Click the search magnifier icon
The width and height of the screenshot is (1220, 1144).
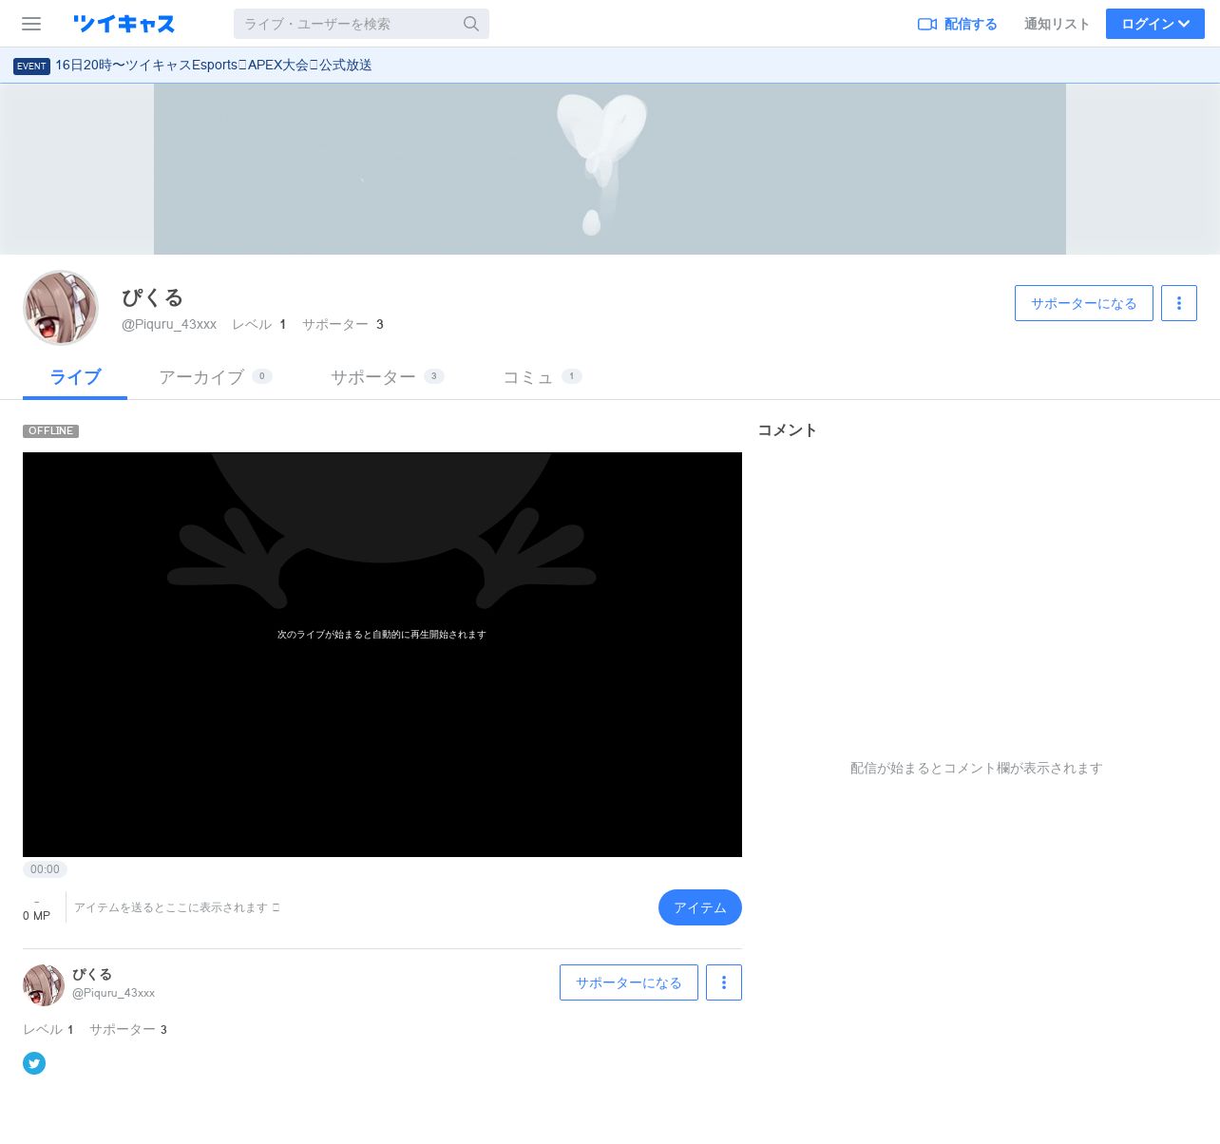click(471, 24)
